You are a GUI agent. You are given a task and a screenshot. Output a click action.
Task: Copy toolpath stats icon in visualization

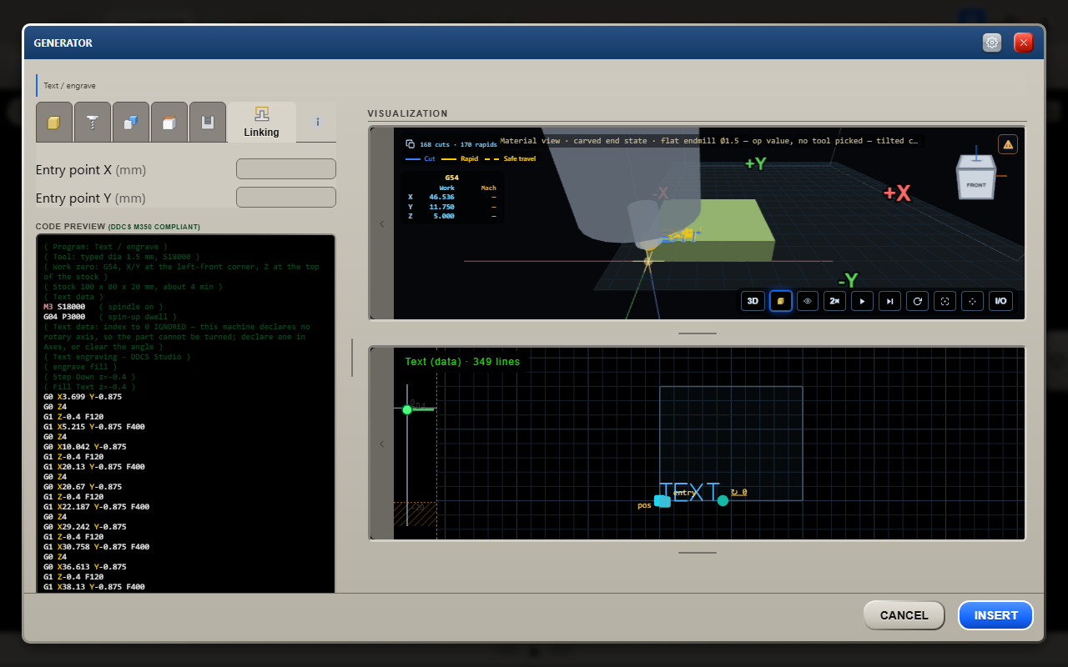point(410,144)
